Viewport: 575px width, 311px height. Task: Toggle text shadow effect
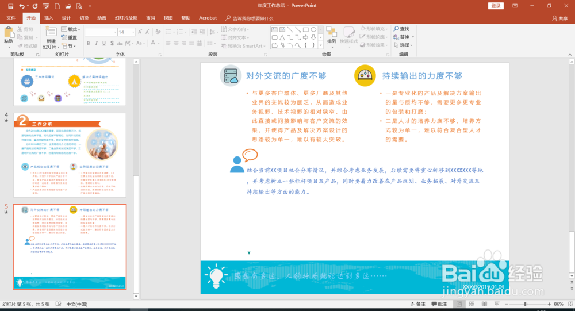112,43
